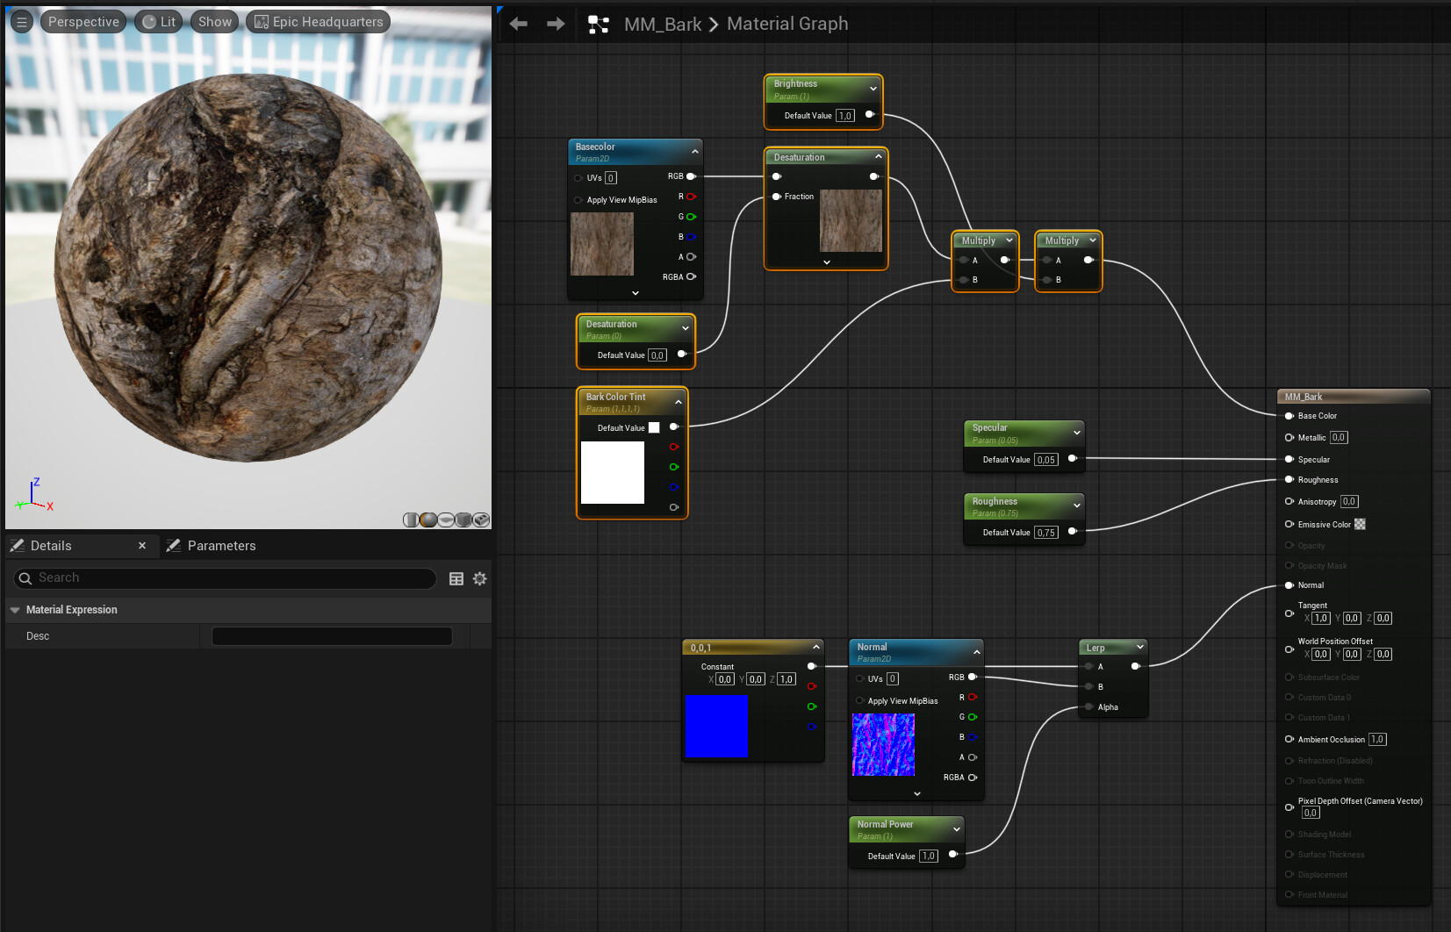Collapse the Basecolor texture node
1451x932 pixels.
tap(695, 152)
